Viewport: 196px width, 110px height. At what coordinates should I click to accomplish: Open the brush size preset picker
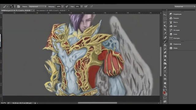[13, 6]
